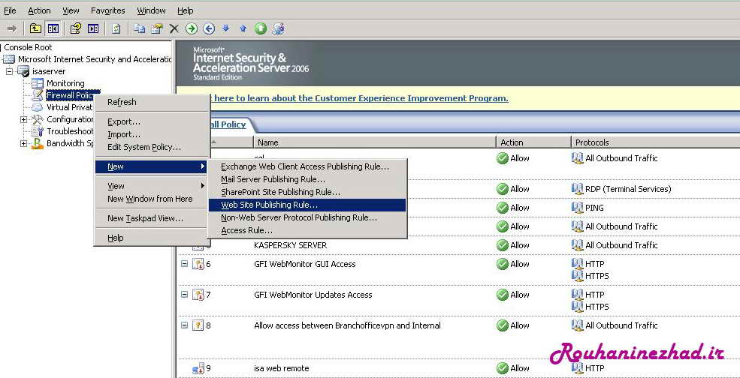This screenshot has height=378, width=740.
Task: Select Console Root in the tree
Action: pos(28,47)
